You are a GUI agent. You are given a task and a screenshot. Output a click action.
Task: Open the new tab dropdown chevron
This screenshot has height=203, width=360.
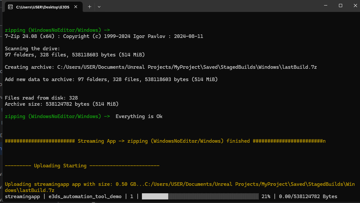(x=99, y=6)
